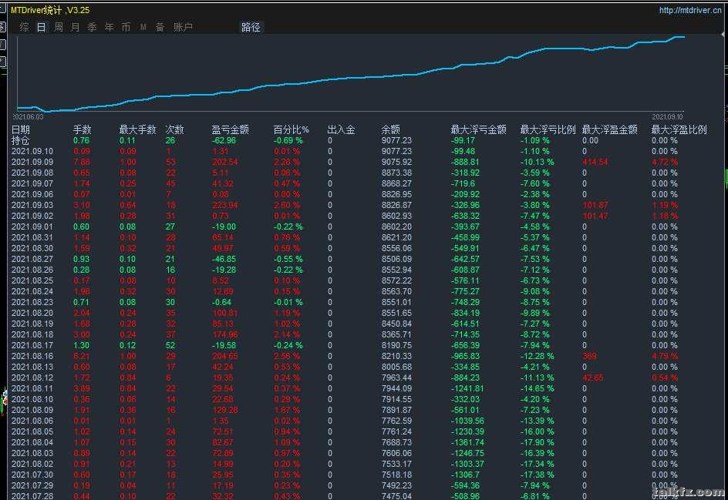This screenshot has height=500, width=728.
Task: Click the trade count 52
Action: [x=170, y=345]
